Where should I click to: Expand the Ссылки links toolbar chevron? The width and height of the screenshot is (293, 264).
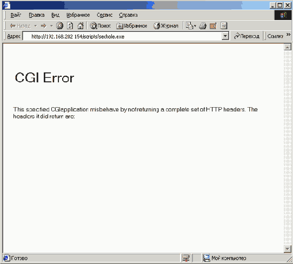coord(288,35)
